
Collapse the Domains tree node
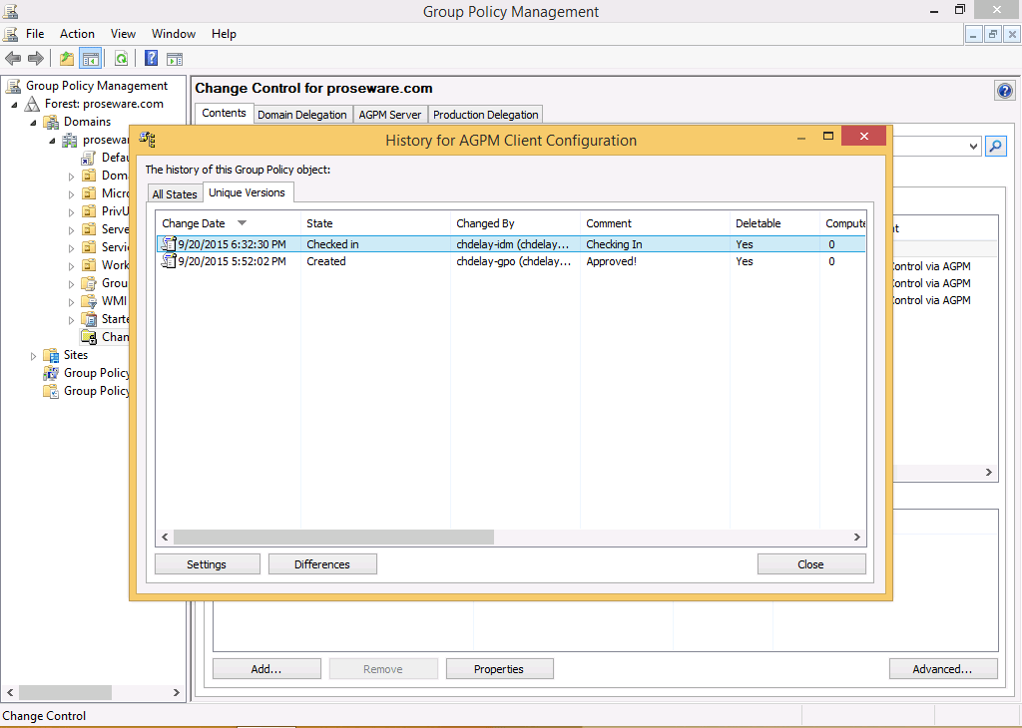tap(33, 123)
